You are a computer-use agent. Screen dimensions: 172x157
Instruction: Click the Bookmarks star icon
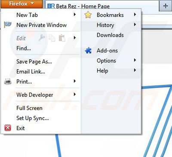click(88, 15)
